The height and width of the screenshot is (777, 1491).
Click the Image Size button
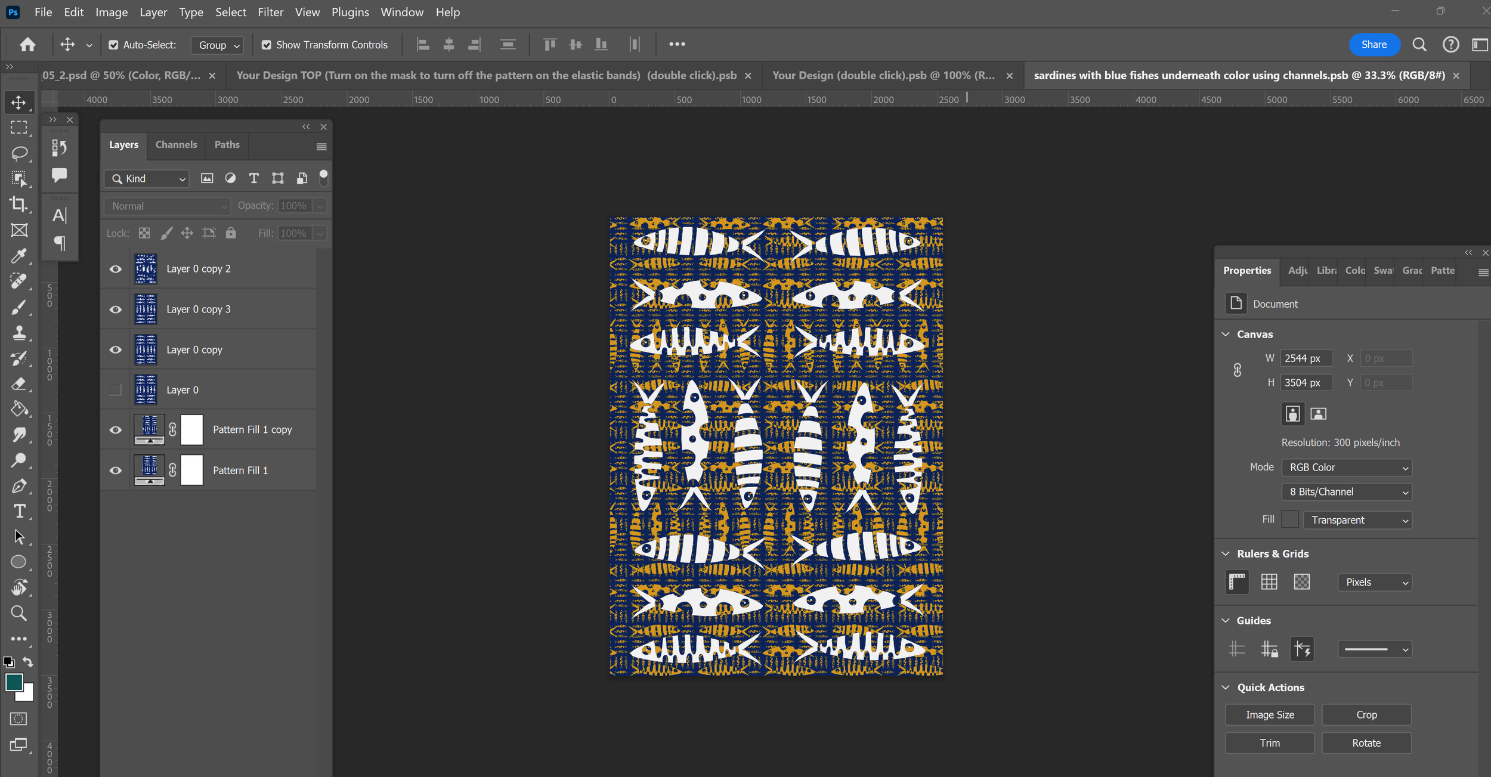[x=1269, y=714]
